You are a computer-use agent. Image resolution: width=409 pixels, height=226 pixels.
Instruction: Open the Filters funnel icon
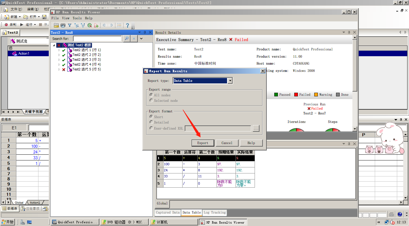tap(70, 25)
